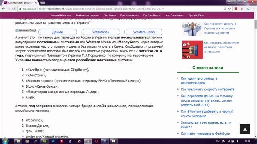Close the current browser tab
Viewport: 257px width, 144px height.
(x=36, y=3)
